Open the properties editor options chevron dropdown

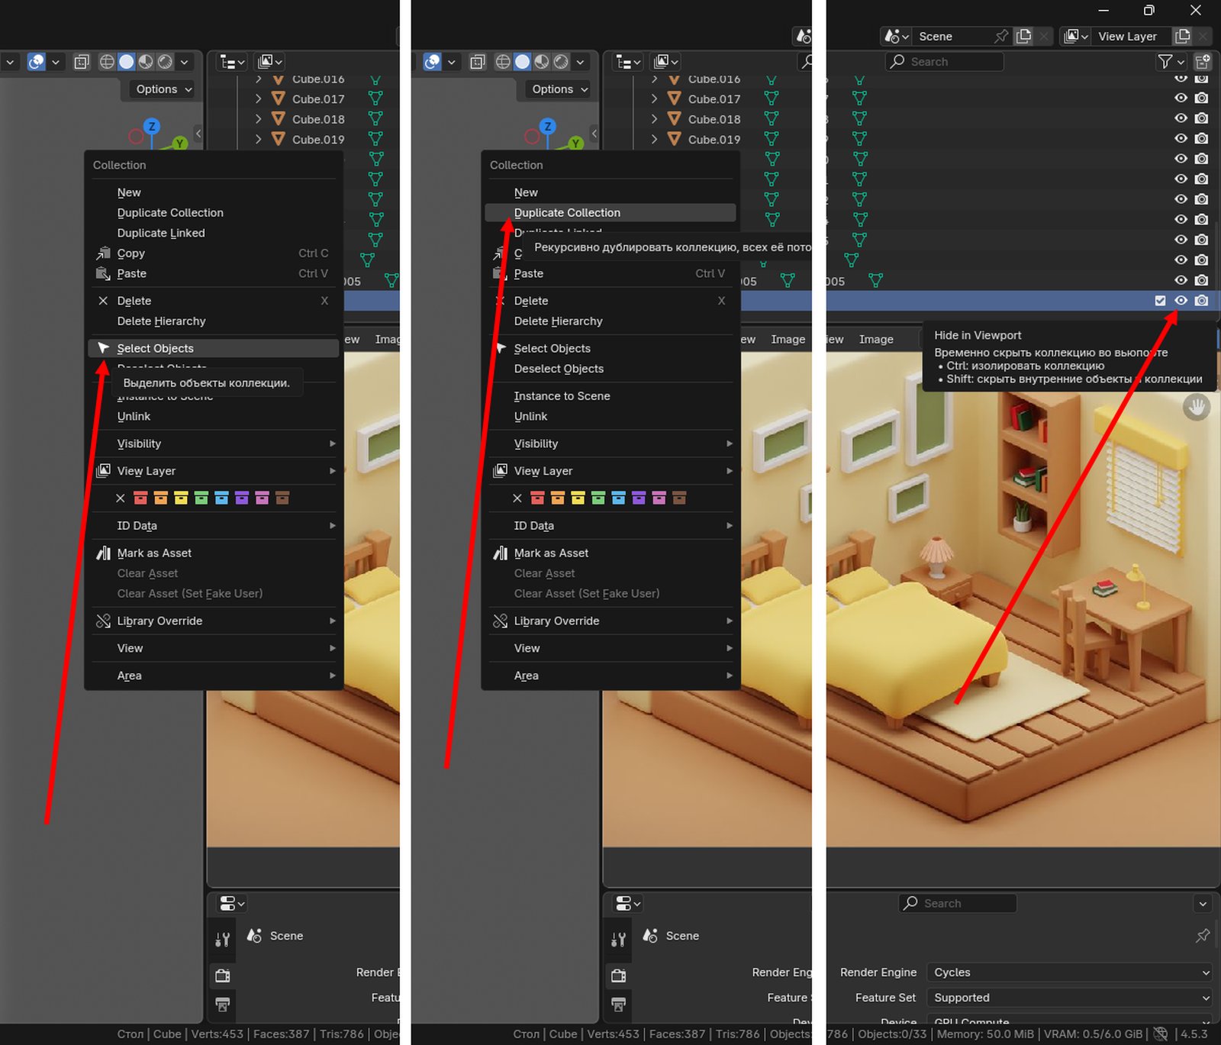point(1203,904)
